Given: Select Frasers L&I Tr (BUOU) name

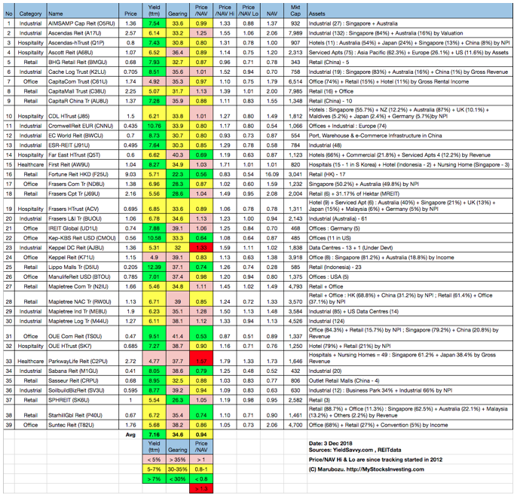Looking at the screenshot, I should click(83, 218).
